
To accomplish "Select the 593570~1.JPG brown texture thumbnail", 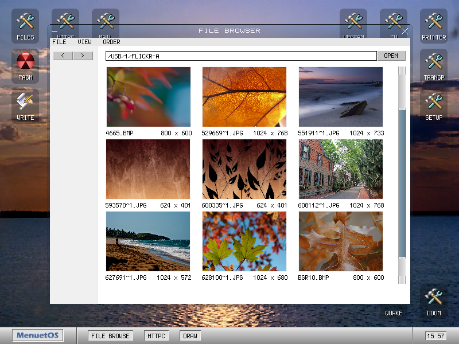I will (x=148, y=169).
